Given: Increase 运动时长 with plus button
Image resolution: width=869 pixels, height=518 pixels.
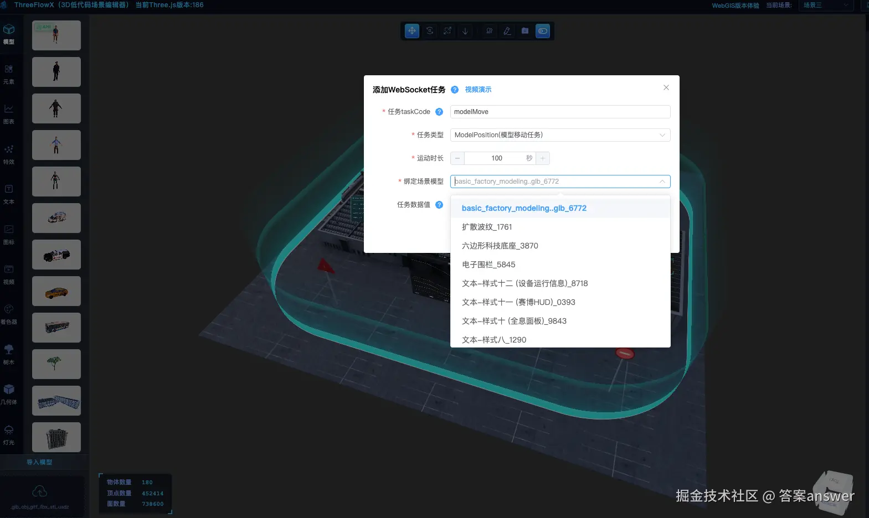Looking at the screenshot, I should (x=543, y=158).
